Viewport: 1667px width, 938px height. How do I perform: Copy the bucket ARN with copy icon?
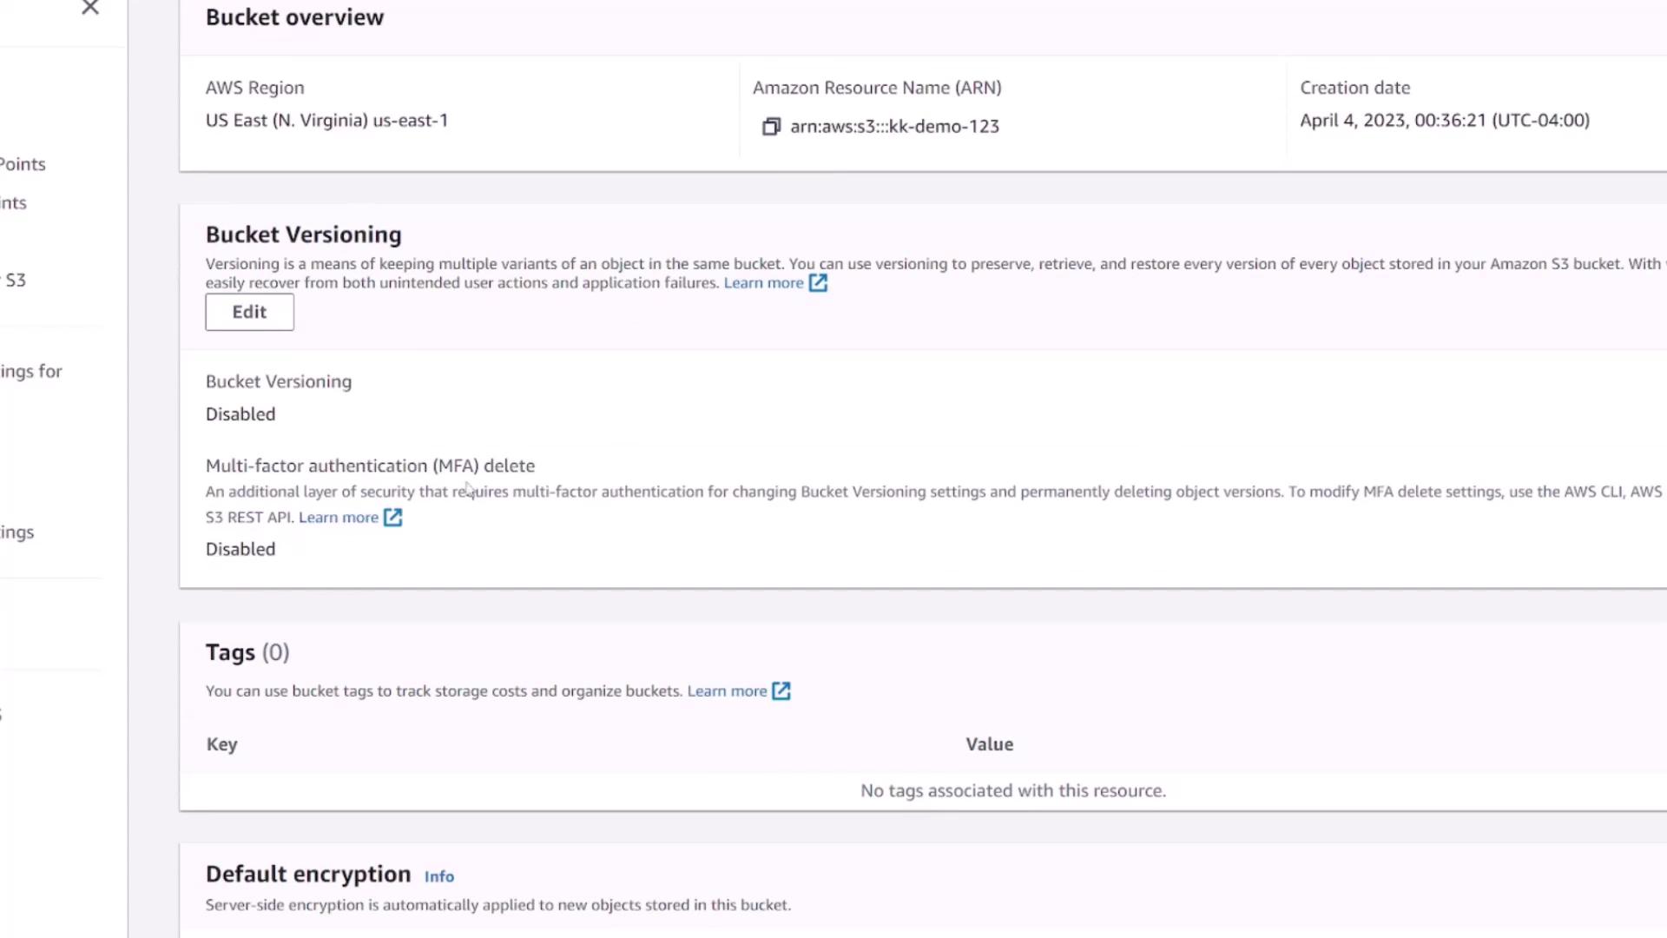point(771,127)
